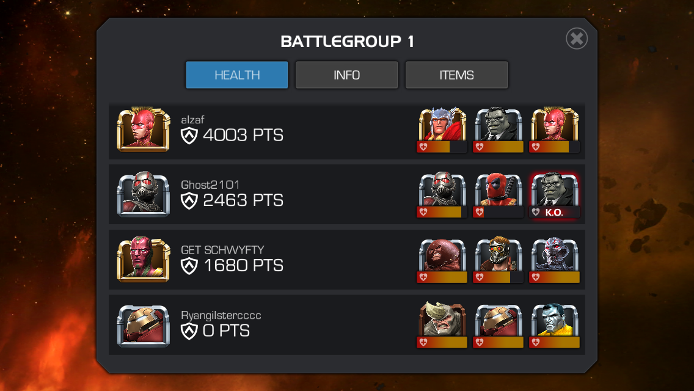Click alzaf's profile champion portrait
Image resolution: width=694 pixels, height=391 pixels.
144,130
